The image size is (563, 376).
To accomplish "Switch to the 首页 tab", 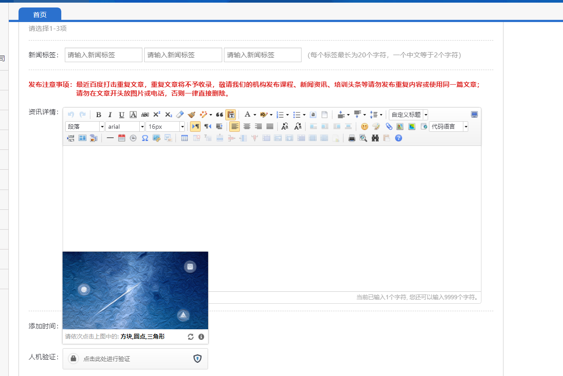I will (40, 14).
